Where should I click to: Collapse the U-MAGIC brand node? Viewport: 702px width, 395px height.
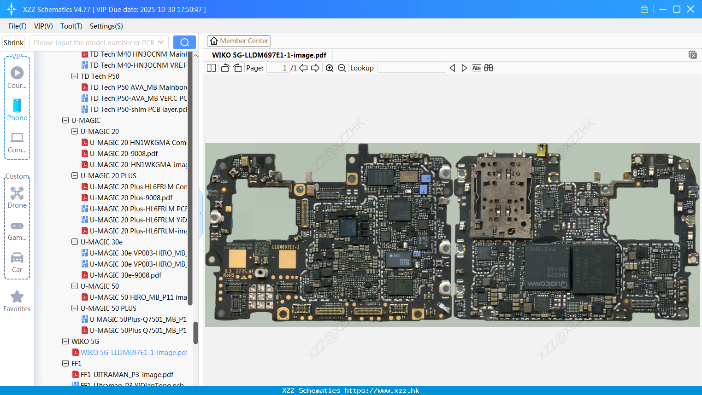[x=65, y=121]
